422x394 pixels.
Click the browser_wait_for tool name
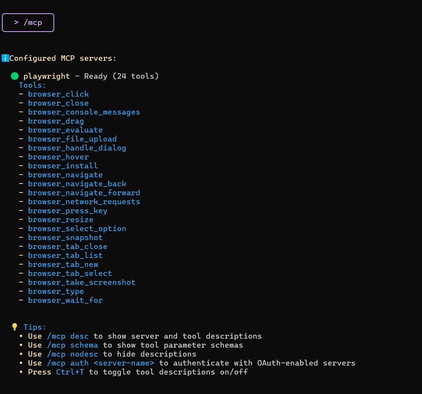[65, 300]
